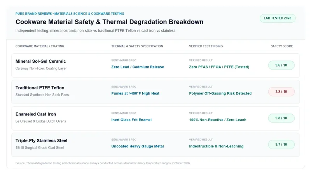
Task: Click 100% Non-Reactive / Zero Leach result
Action: click(218, 120)
